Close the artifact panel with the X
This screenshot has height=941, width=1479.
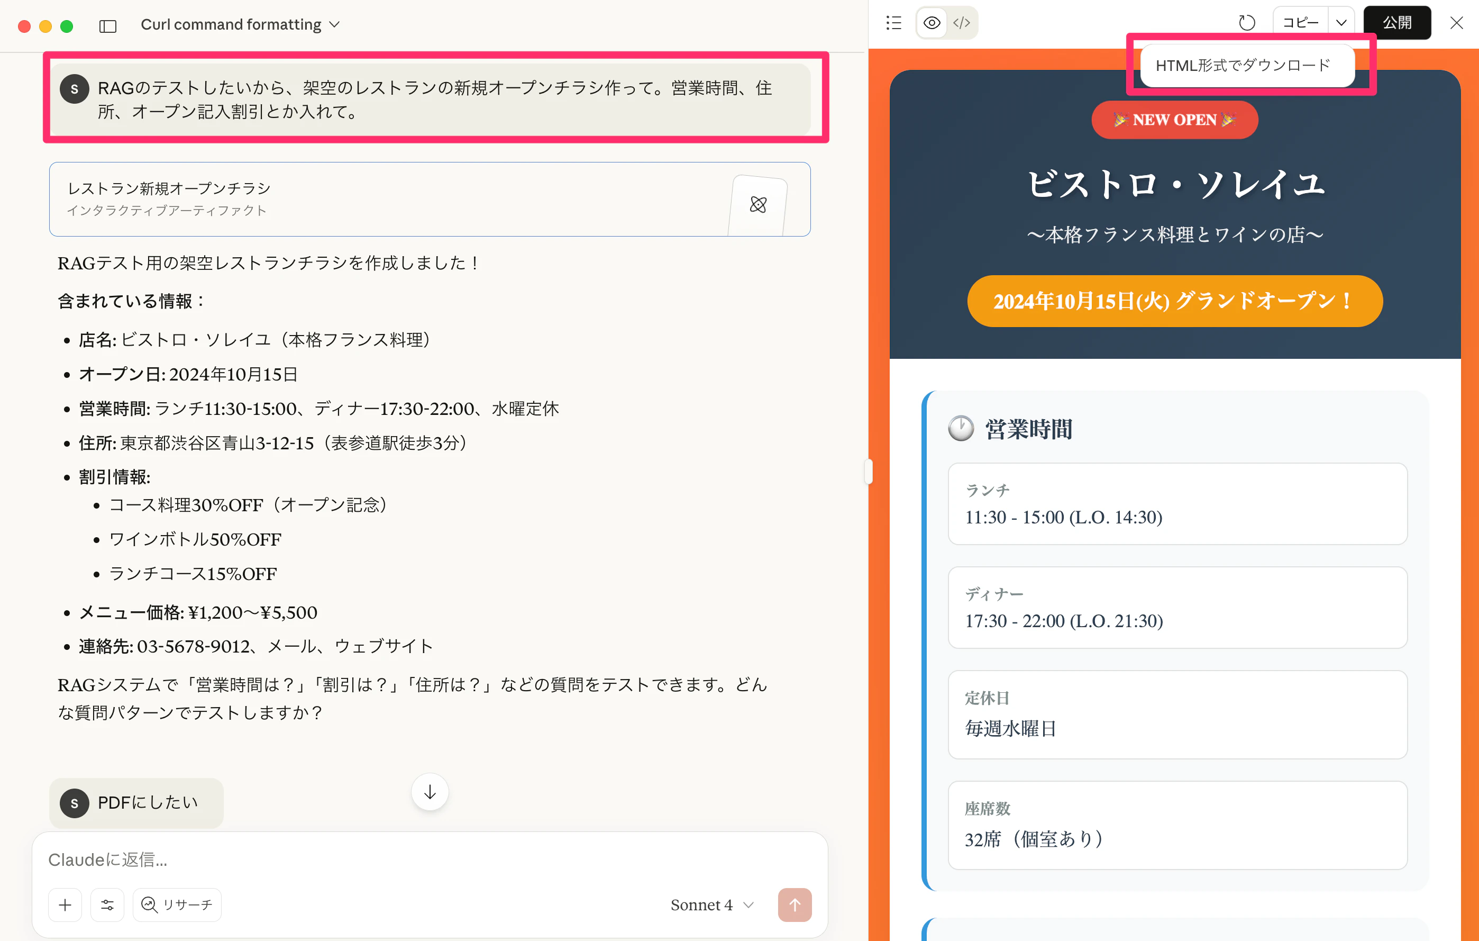(1456, 23)
